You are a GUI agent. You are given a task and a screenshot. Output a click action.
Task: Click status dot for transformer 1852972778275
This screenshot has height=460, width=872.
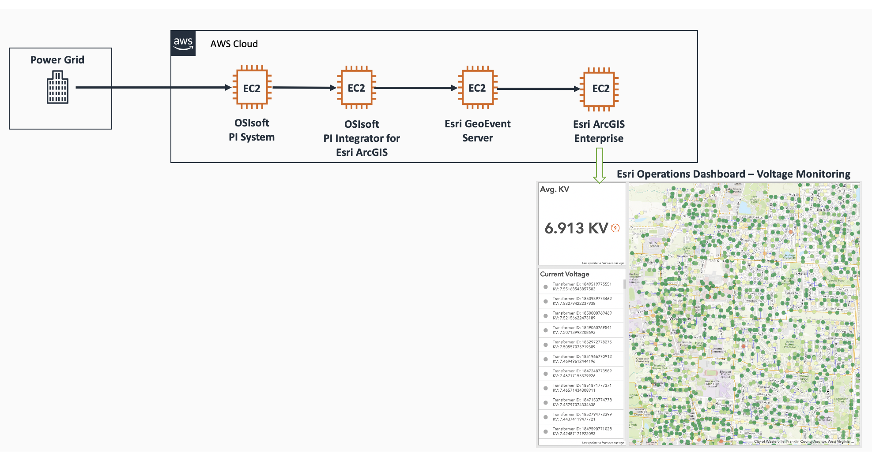coord(546,345)
